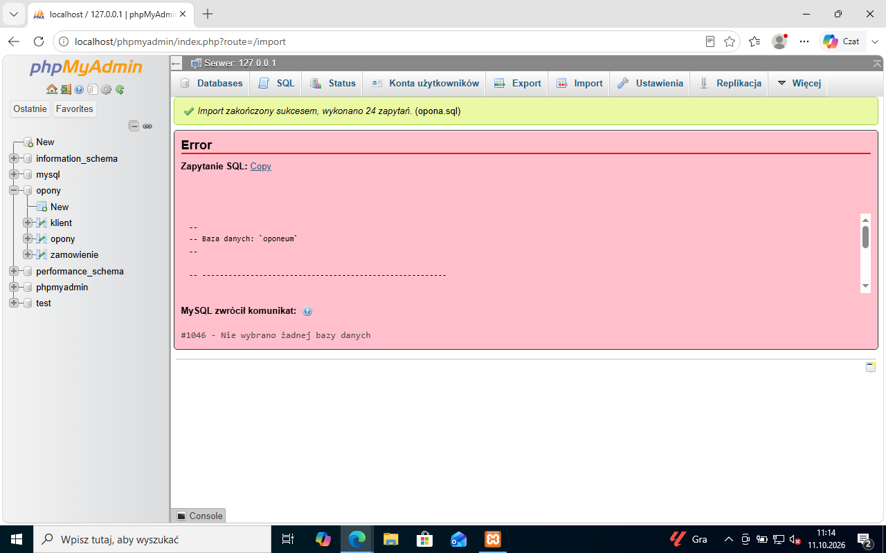Refresh the browser page
The width and height of the screenshot is (886, 553).
click(39, 41)
